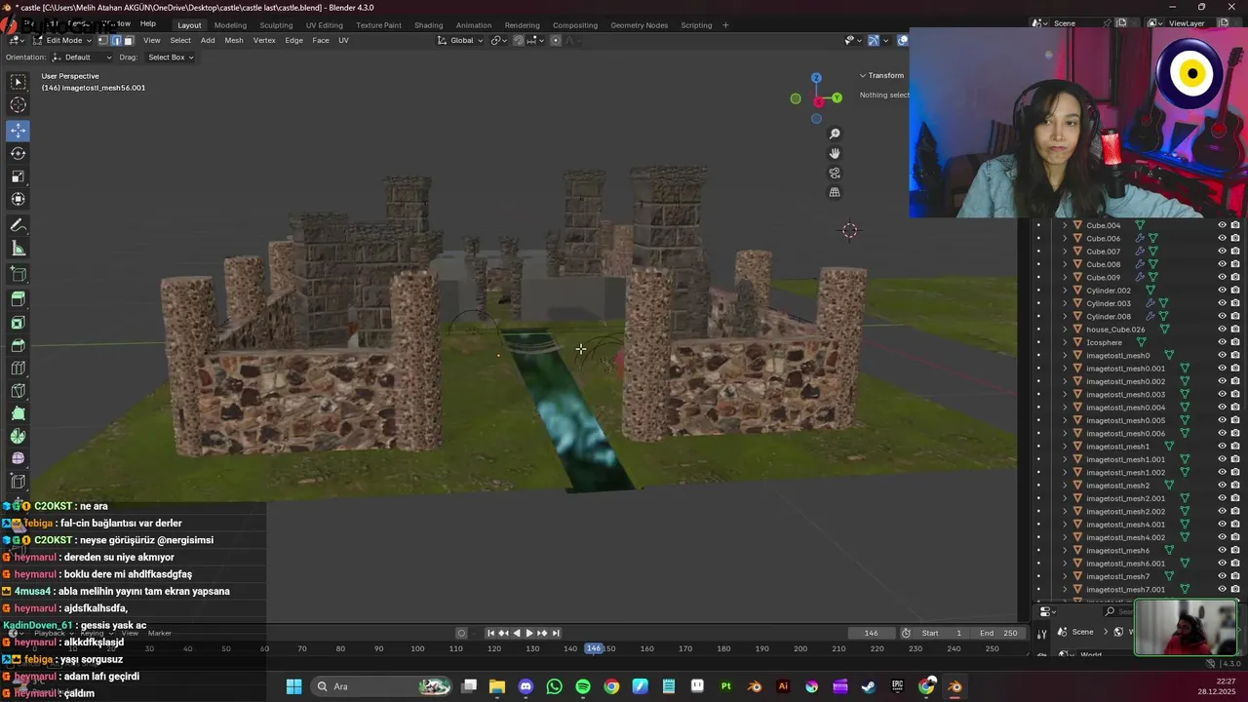Activate the Scale tool
1248x702 pixels.
19,176
